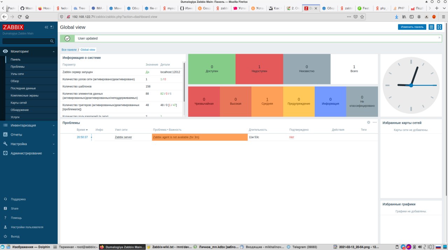Reload the page in Firefox
Screen dimensions: 448x250
pos(20,16)
